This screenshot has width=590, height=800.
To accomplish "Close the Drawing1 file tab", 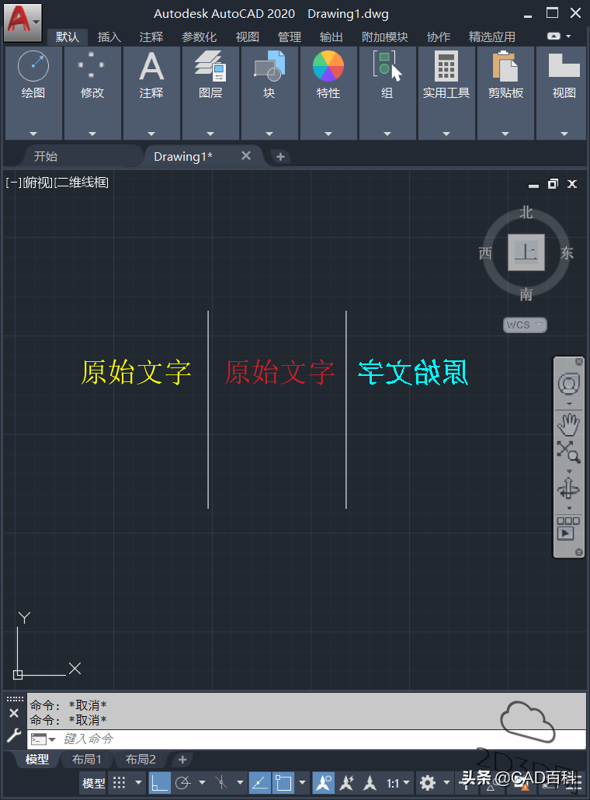I will (246, 155).
